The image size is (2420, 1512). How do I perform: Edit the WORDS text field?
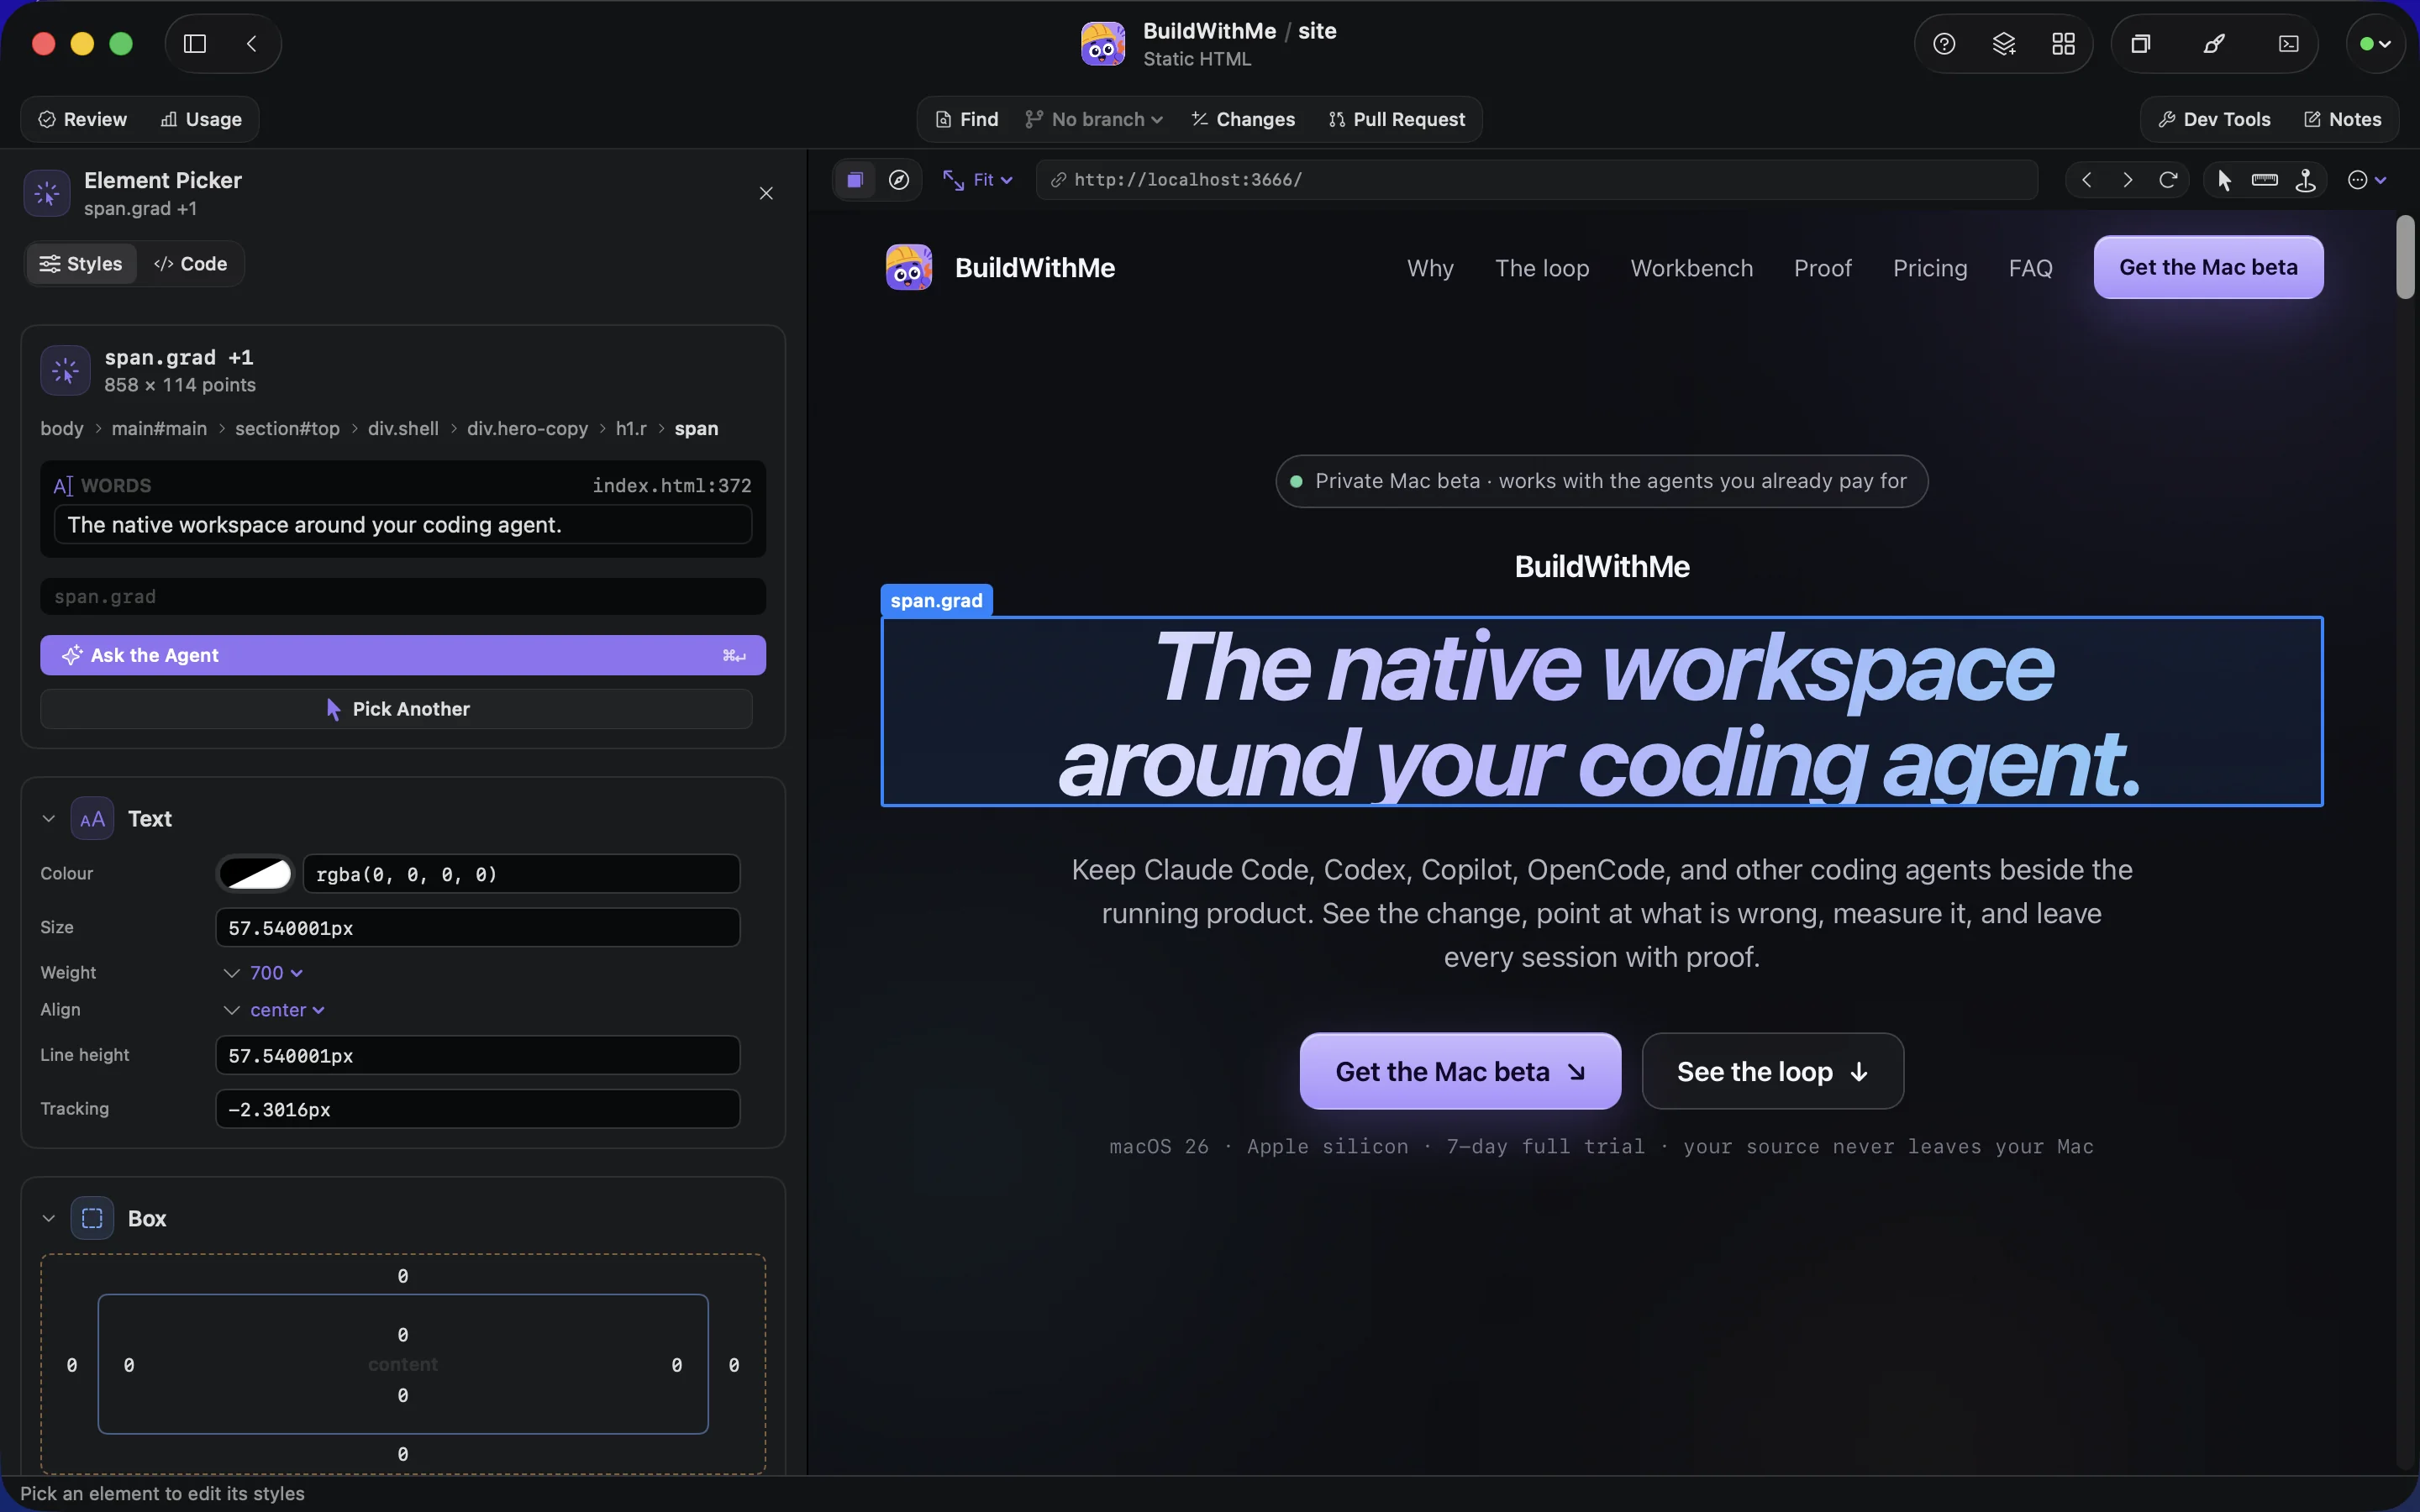pos(403,525)
